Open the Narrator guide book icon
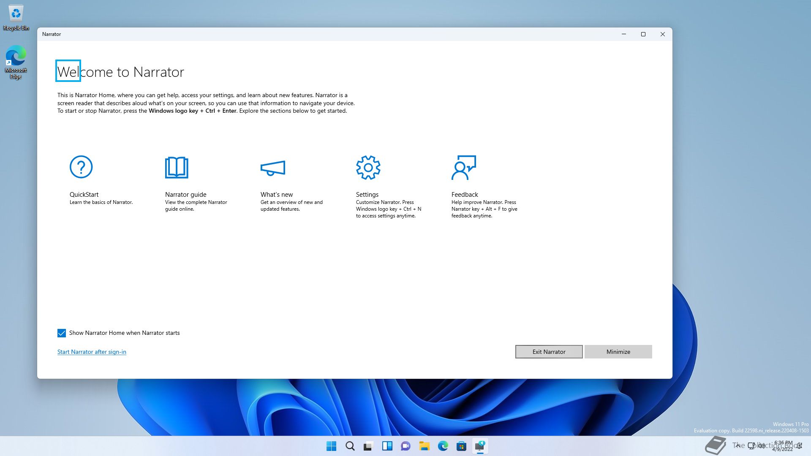This screenshot has height=456, width=811. tap(177, 167)
